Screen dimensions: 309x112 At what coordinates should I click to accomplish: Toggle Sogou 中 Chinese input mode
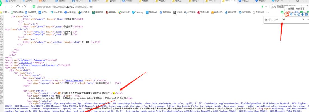point(291,14)
